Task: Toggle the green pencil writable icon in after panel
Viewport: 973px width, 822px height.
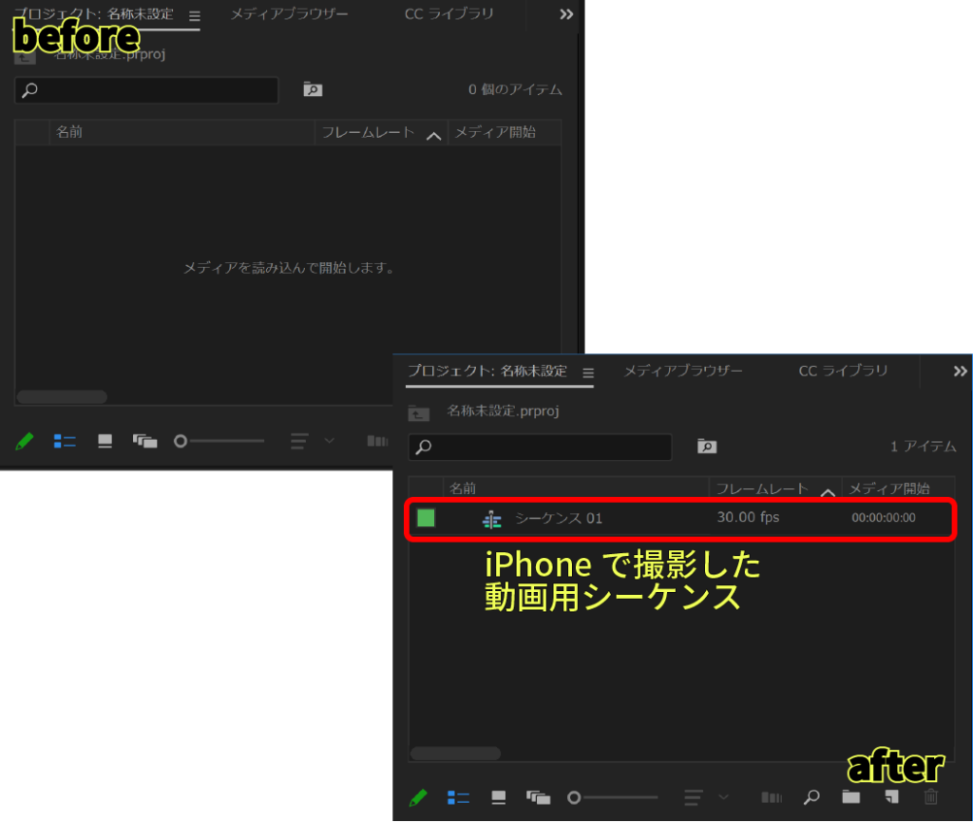Action: (x=418, y=797)
